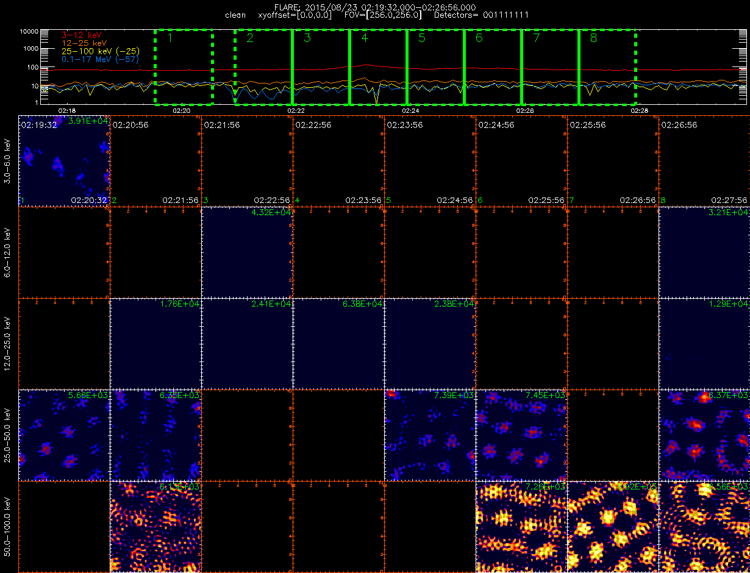This screenshot has height=573, width=750.
Task: Click the 10000 count-rate axis label
Action: (29, 30)
